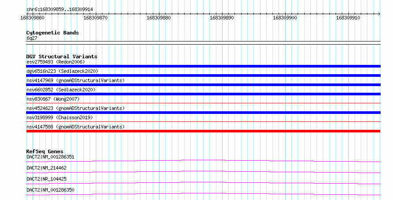
Task: Click the Cytogenetic Bands track title
Action: (53, 33)
